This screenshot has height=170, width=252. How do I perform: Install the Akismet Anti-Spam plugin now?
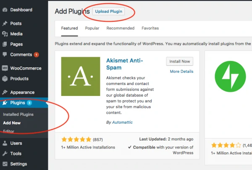(180, 61)
